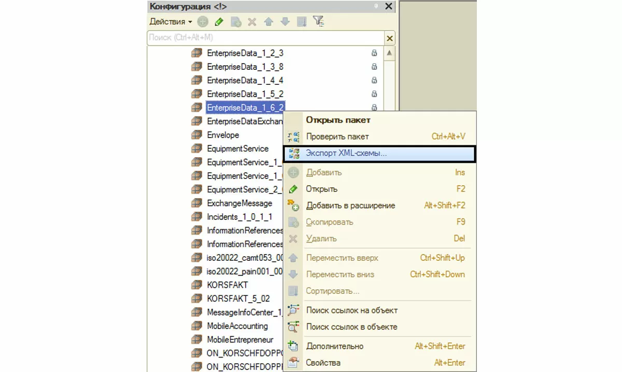622x372 pixels.
Task: Click the lock icon beside EnterpriseData_1_2_3
Action: (x=374, y=53)
